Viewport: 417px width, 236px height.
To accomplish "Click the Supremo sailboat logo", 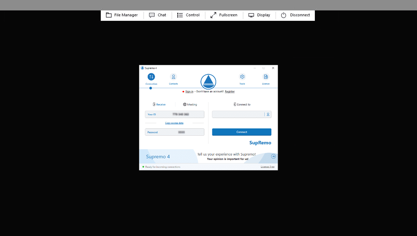I will pos(208,82).
